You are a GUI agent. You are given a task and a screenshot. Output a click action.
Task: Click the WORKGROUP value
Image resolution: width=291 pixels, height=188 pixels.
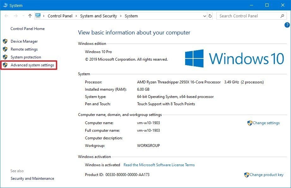click(x=148, y=145)
